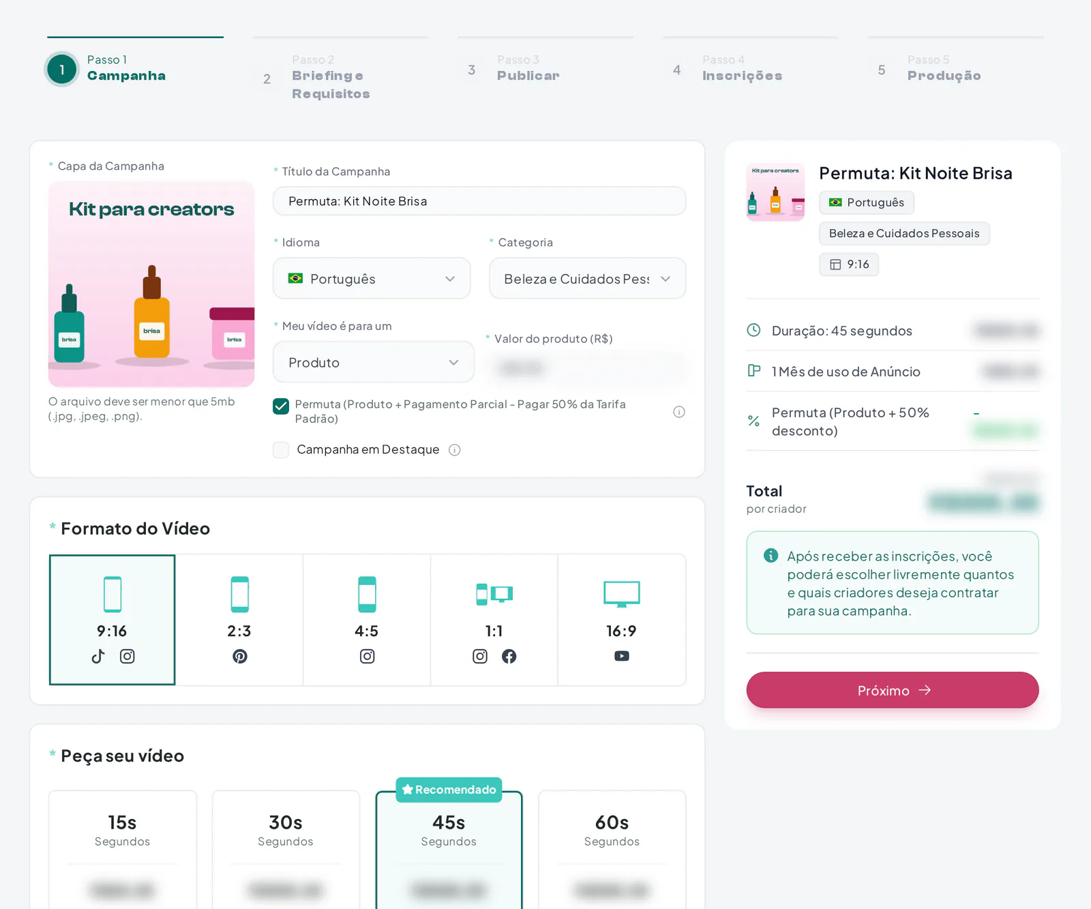Click the campaign thumbnail in the summary panel
The height and width of the screenshot is (909, 1091).
pos(776,192)
